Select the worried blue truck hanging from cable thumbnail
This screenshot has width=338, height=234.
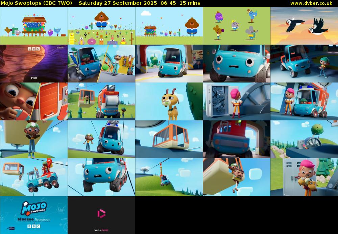(101, 177)
